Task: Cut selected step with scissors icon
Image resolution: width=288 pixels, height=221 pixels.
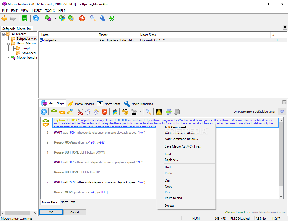Action: [80, 112]
